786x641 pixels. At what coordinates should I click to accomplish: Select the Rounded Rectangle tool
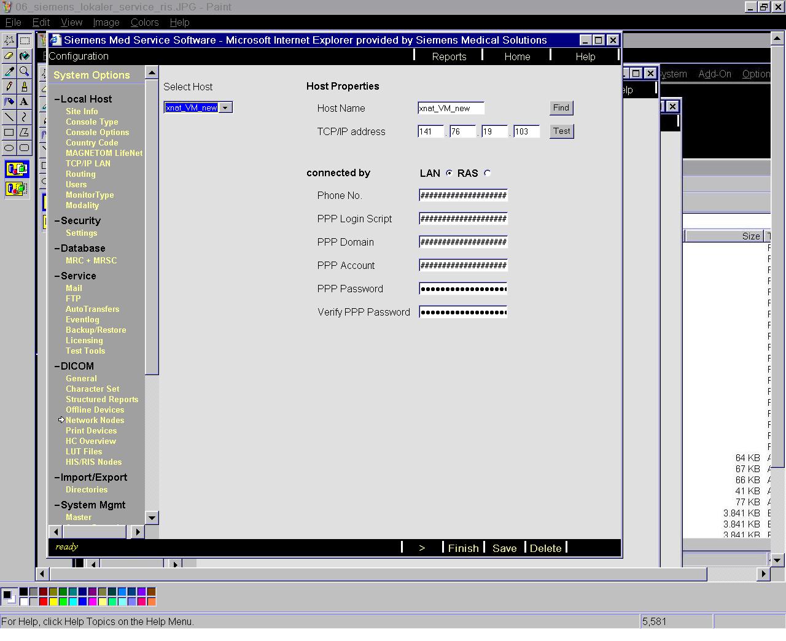(24, 148)
